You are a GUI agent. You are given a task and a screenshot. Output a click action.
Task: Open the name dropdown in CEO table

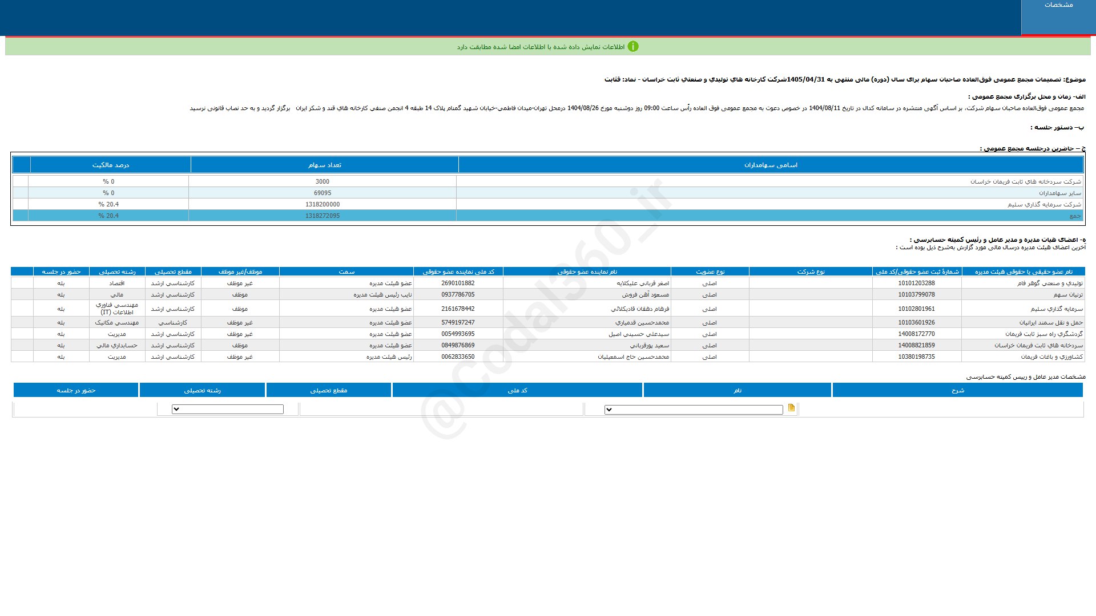pyautogui.click(x=693, y=410)
